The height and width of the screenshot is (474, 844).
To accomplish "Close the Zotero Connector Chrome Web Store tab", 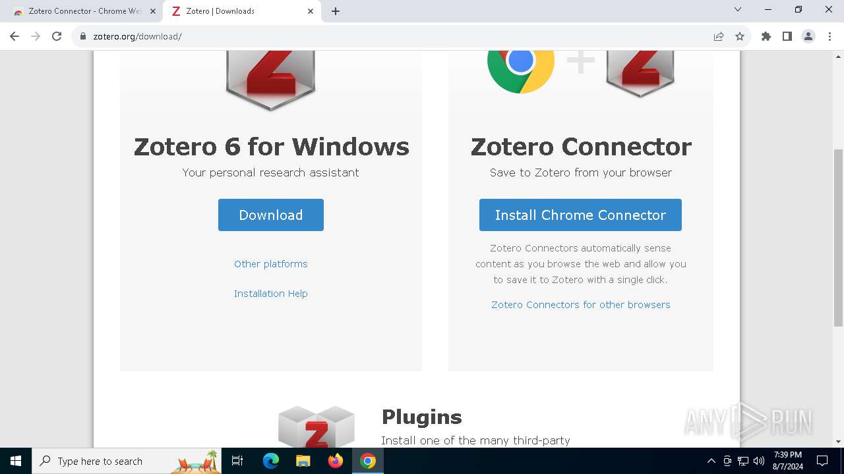I will [153, 11].
